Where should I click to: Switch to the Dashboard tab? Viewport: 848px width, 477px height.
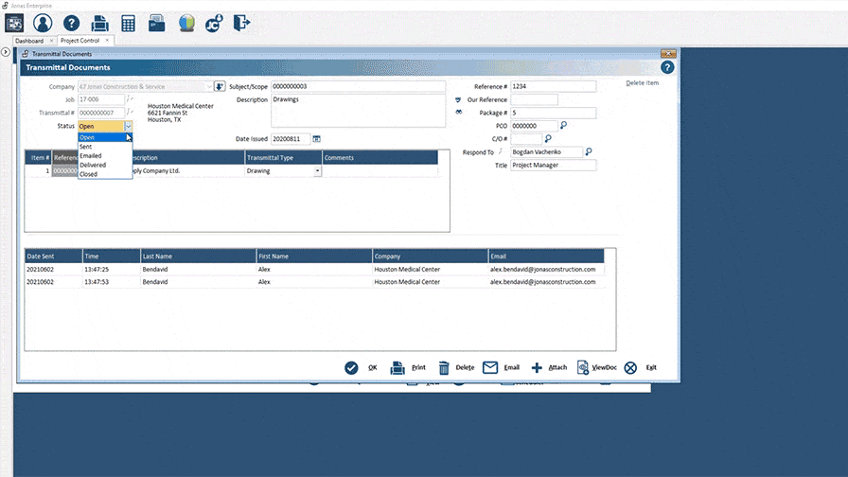tap(29, 41)
